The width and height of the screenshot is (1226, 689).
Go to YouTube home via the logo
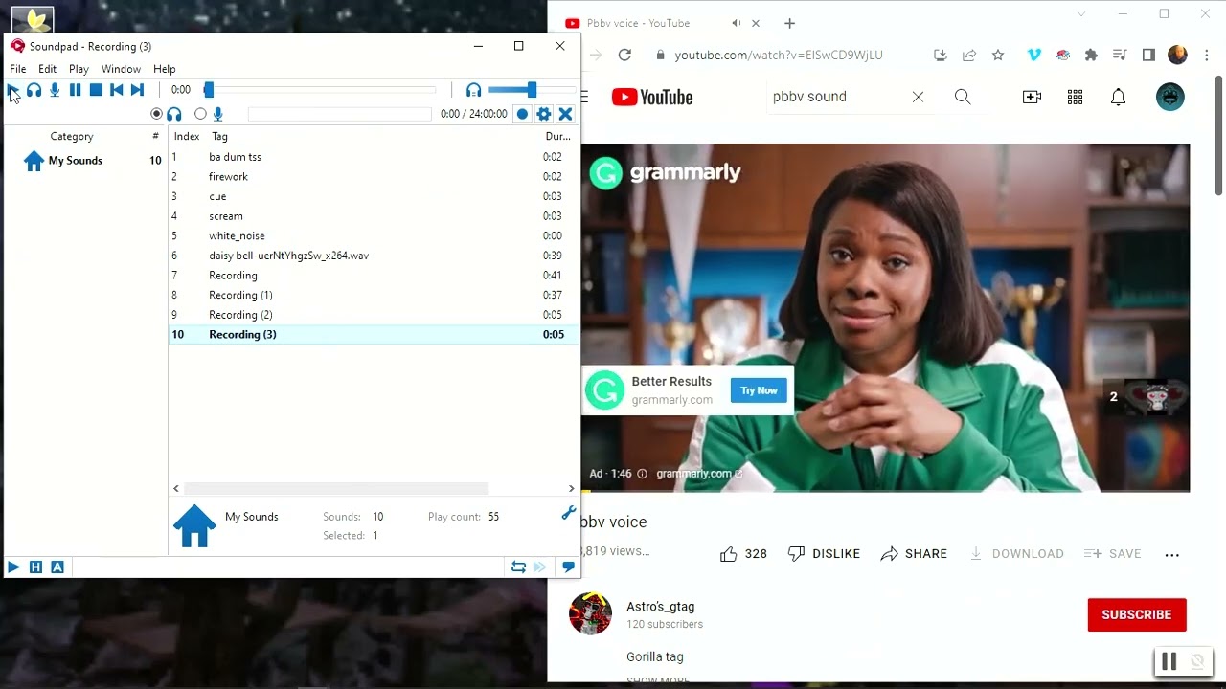click(652, 97)
